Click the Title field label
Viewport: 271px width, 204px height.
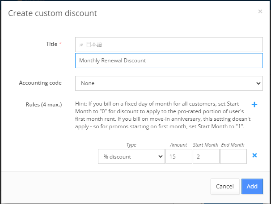pos(52,44)
